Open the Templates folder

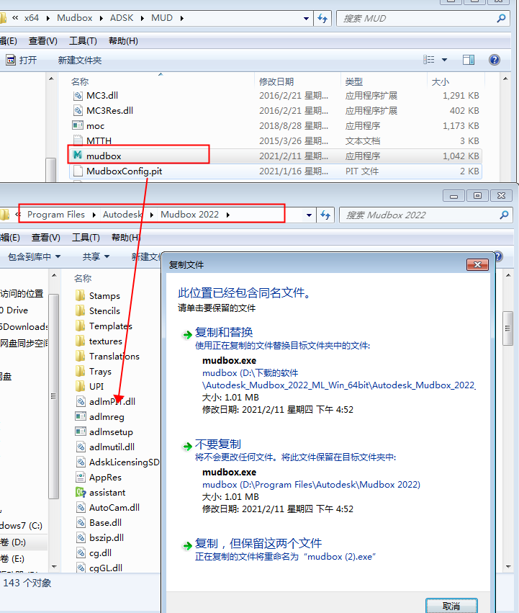click(x=104, y=326)
